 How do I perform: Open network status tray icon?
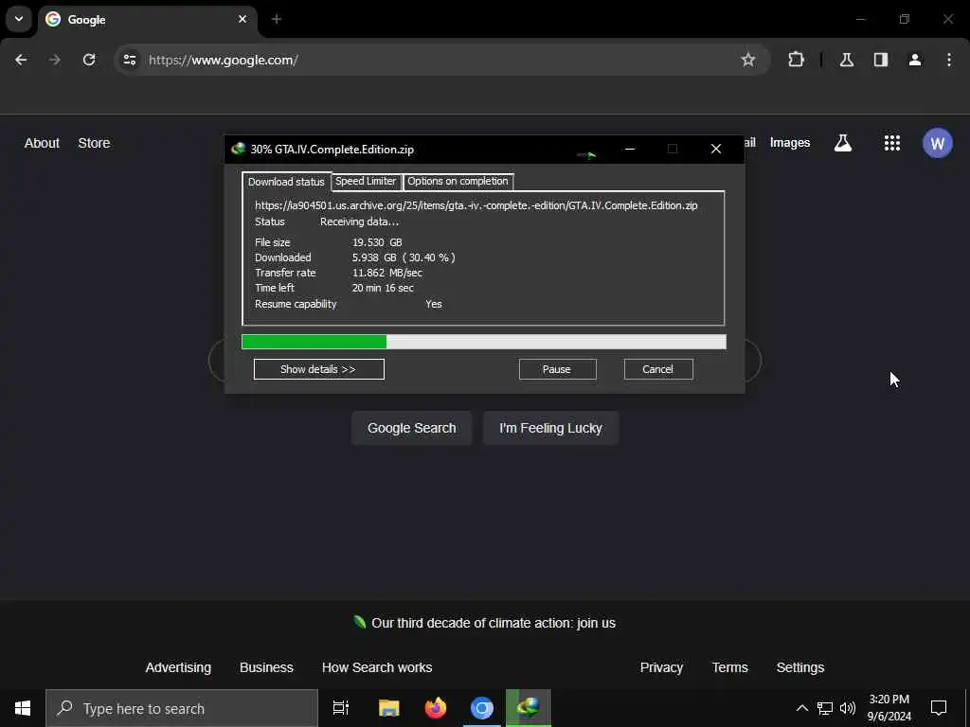825,708
